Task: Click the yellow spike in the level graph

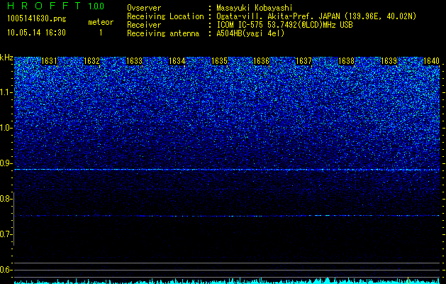Action: click(408, 280)
